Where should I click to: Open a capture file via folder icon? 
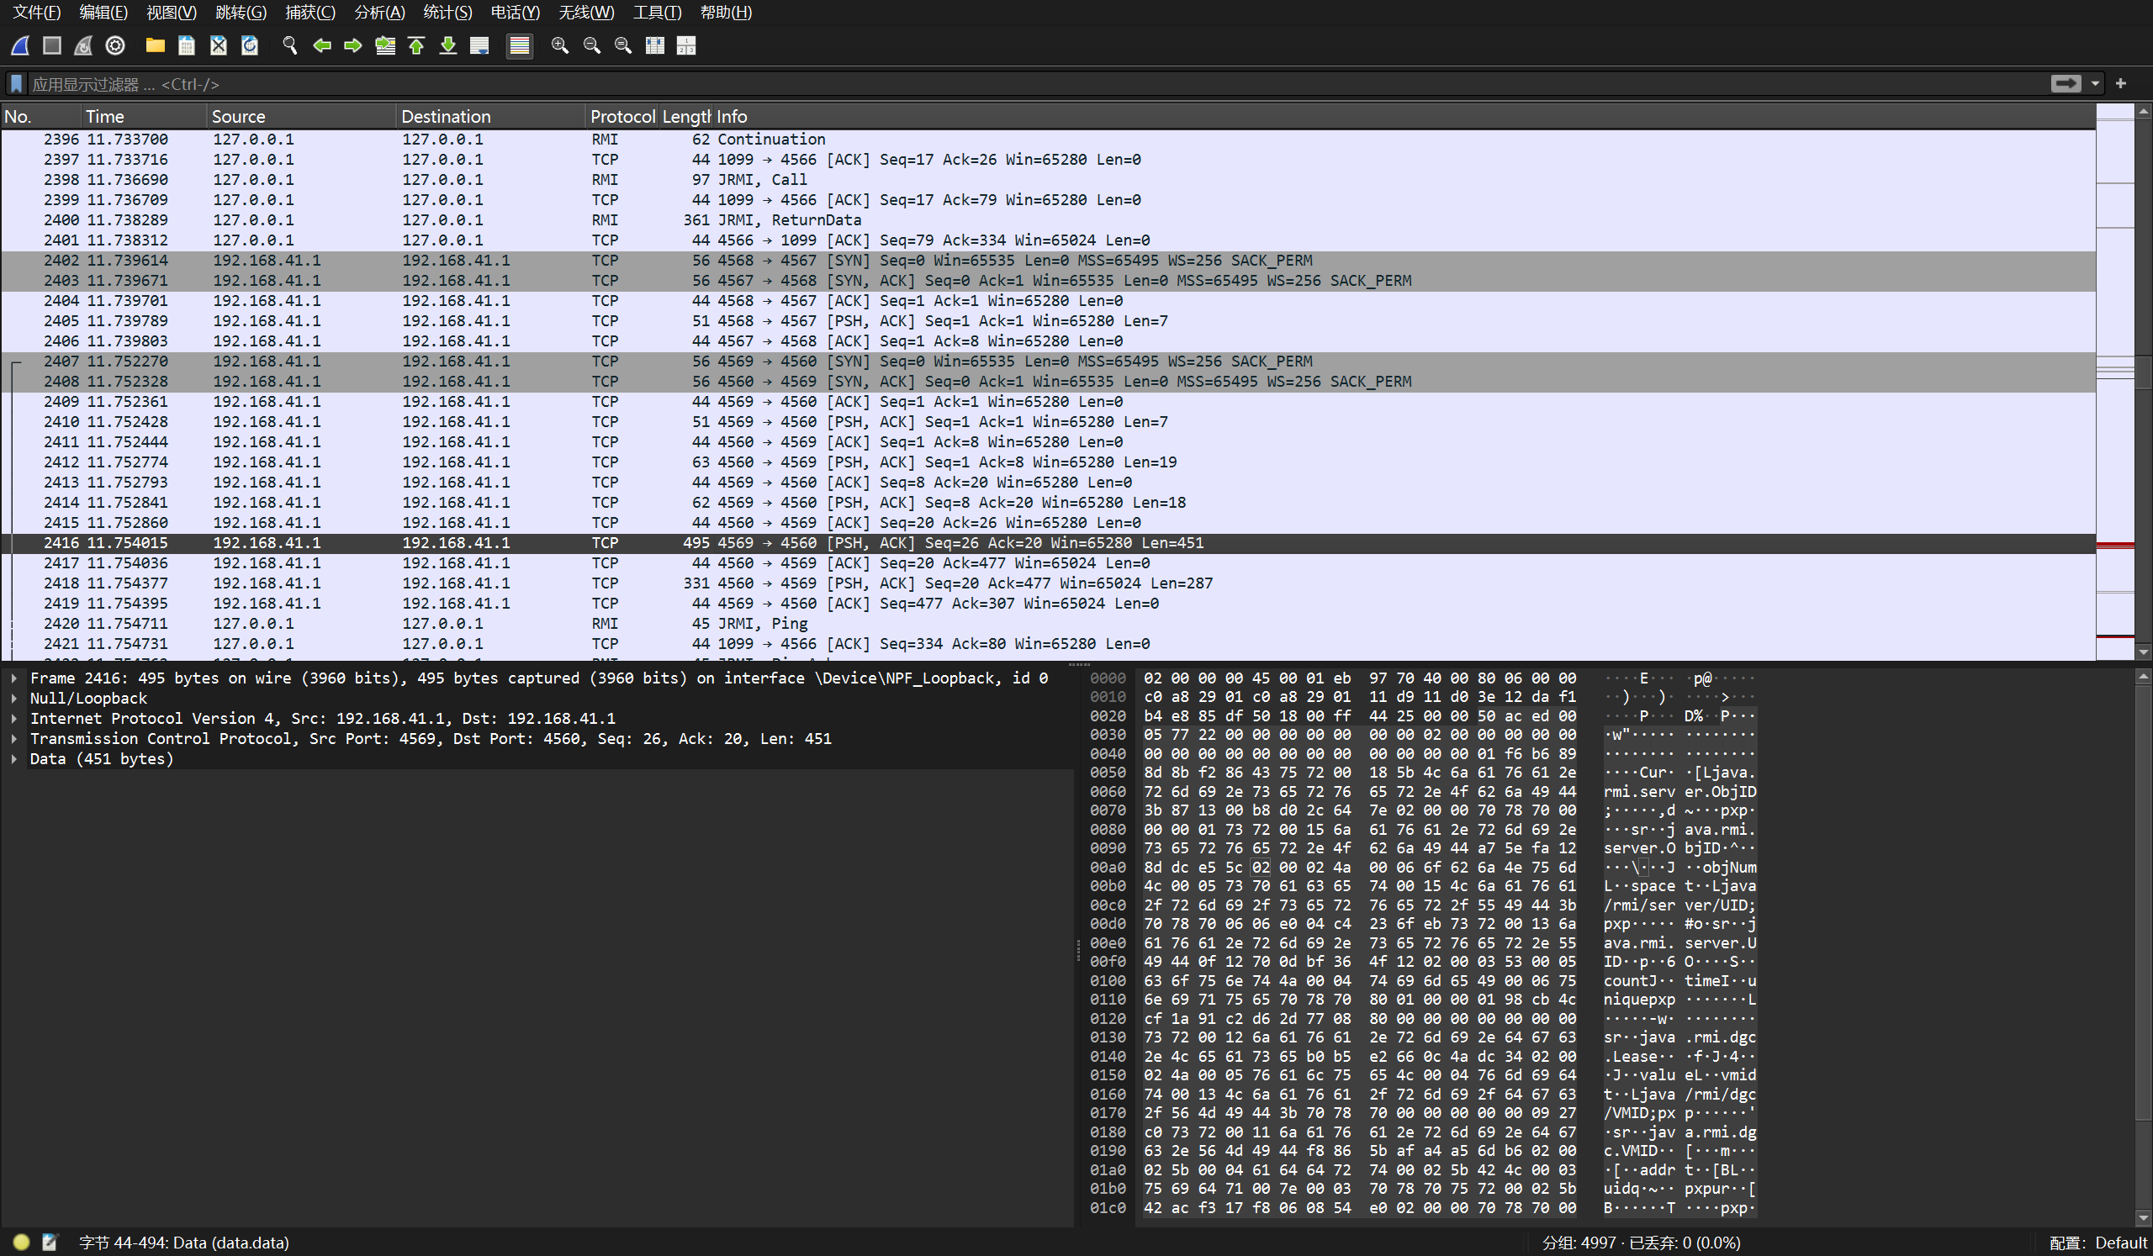pos(155,45)
